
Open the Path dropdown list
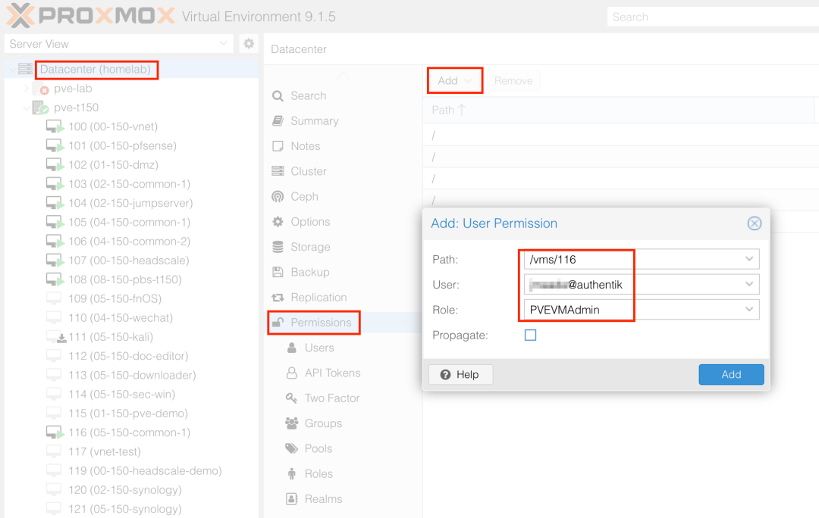[749, 259]
